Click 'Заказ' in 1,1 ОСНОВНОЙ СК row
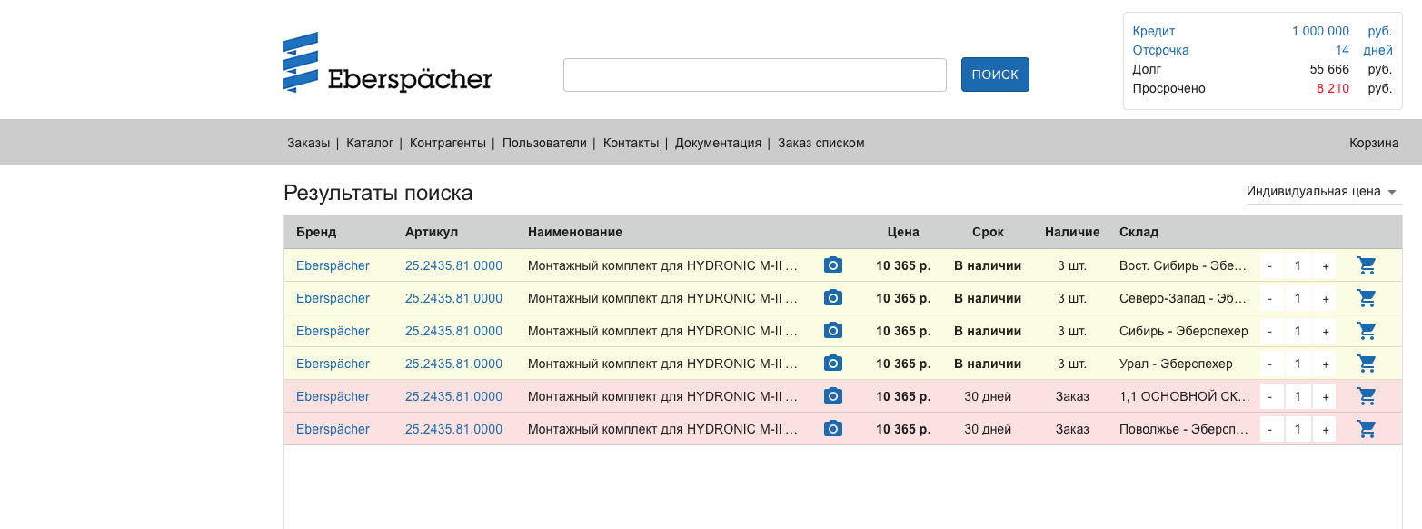This screenshot has height=529, width=1422. pyautogui.click(x=1072, y=396)
